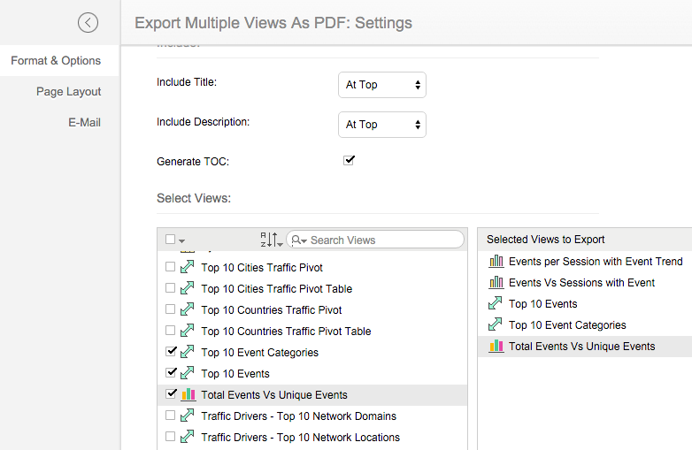Screen dimensions: 692x450
Task: Click in the Search Views field
Action: 382,240
